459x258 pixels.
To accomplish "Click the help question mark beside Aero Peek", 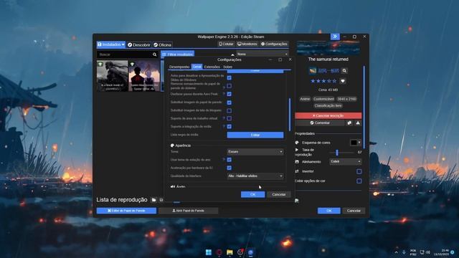I will pyautogui.click(x=224, y=94).
